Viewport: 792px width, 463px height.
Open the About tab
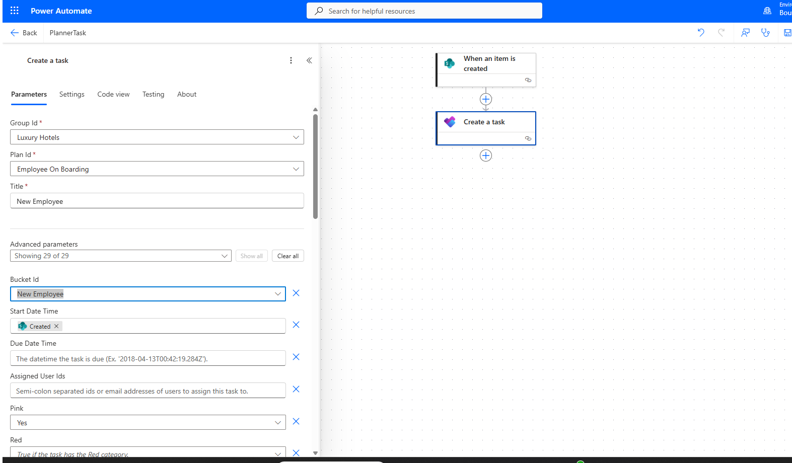click(x=187, y=94)
